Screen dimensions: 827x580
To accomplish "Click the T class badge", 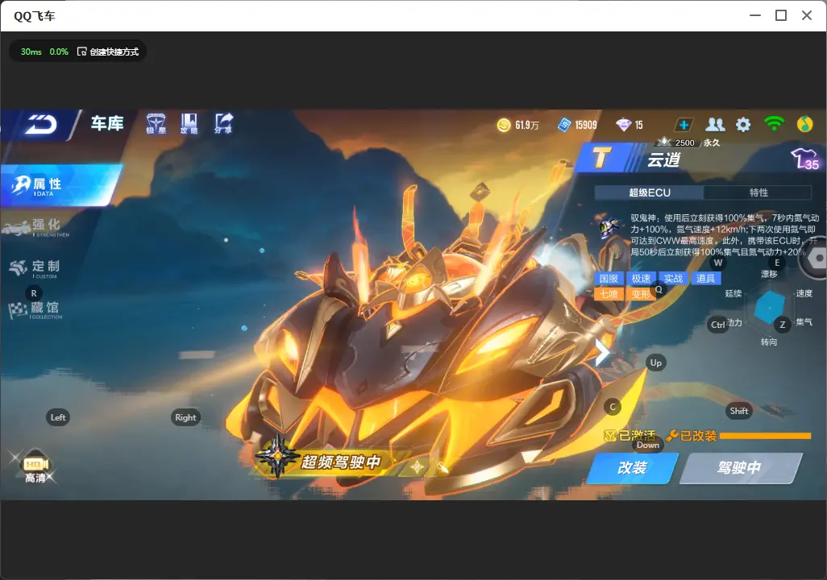I will click(601, 158).
